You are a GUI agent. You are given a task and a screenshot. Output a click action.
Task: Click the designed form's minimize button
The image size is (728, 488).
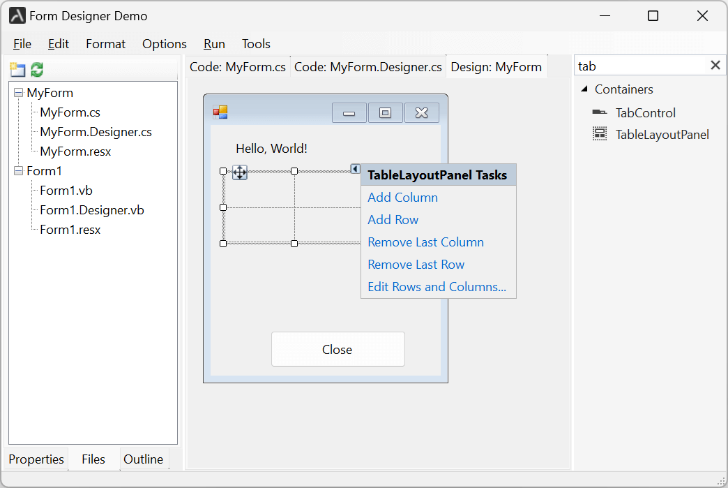349,113
